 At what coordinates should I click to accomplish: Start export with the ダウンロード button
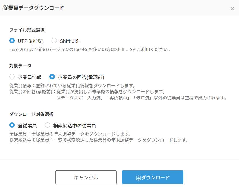click(153, 177)
